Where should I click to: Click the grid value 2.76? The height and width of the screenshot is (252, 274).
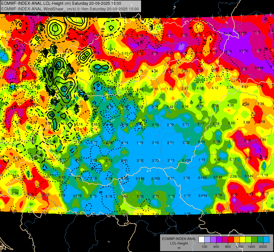(x=234, y=195)
